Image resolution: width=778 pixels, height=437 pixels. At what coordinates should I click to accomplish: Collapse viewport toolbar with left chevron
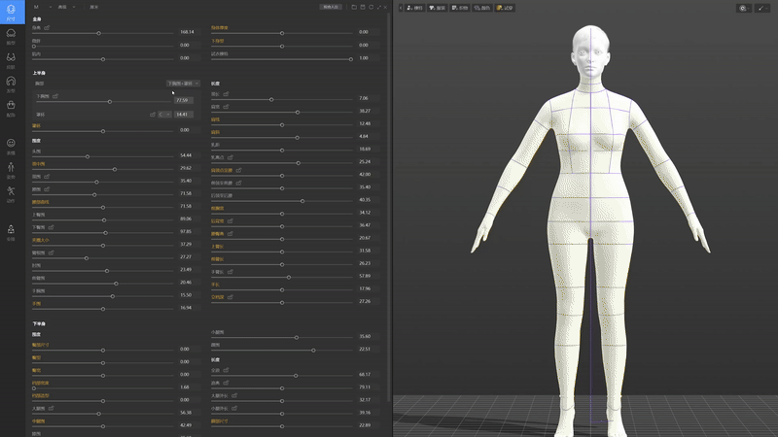point(401,8)
